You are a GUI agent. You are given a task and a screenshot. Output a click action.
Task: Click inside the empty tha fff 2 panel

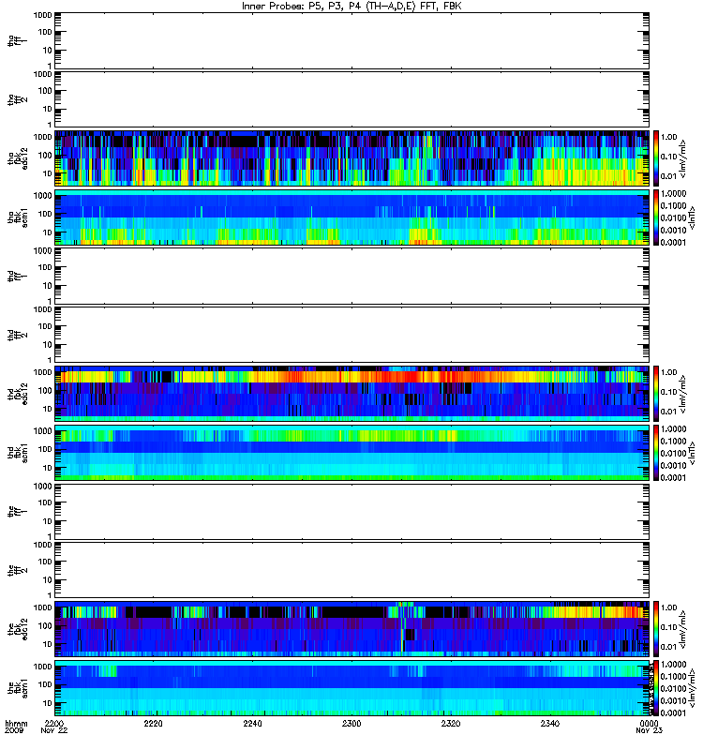click(x=352, y=99)
